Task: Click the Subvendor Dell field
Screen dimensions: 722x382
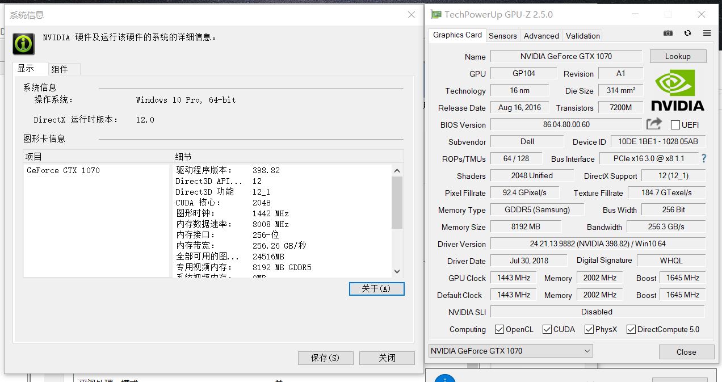Action: coord(527,141)
